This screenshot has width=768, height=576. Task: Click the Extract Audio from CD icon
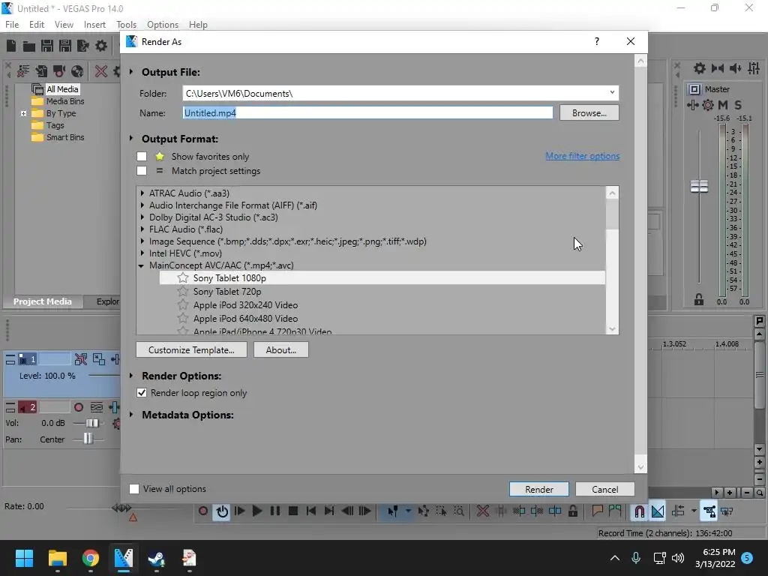coord(77,71)
